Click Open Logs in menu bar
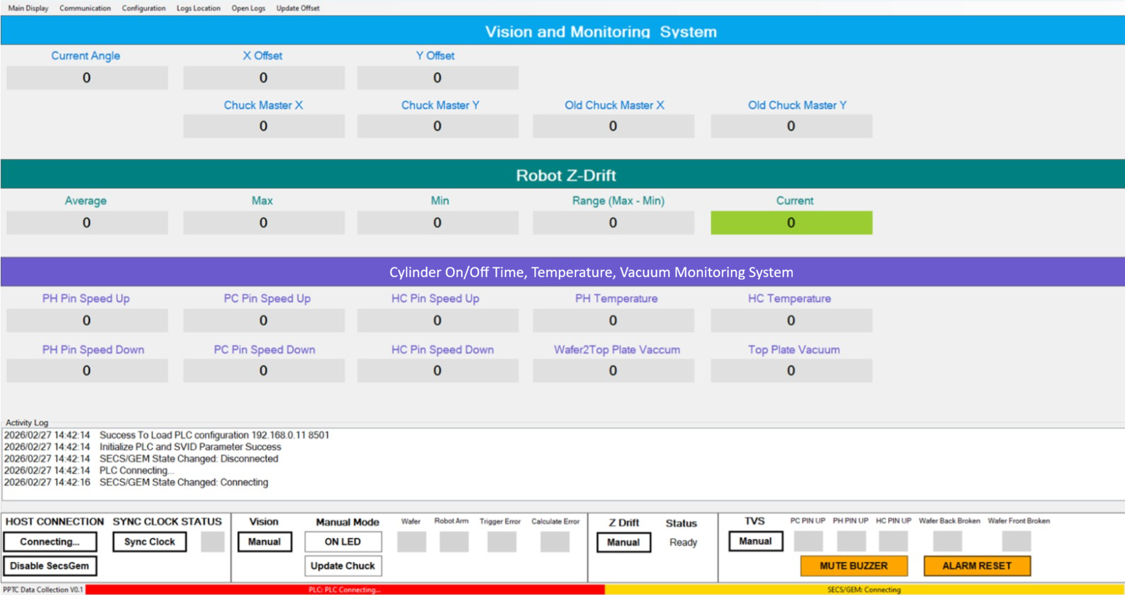This screenshot has width=1125, height=595. (x=248, y=8)
